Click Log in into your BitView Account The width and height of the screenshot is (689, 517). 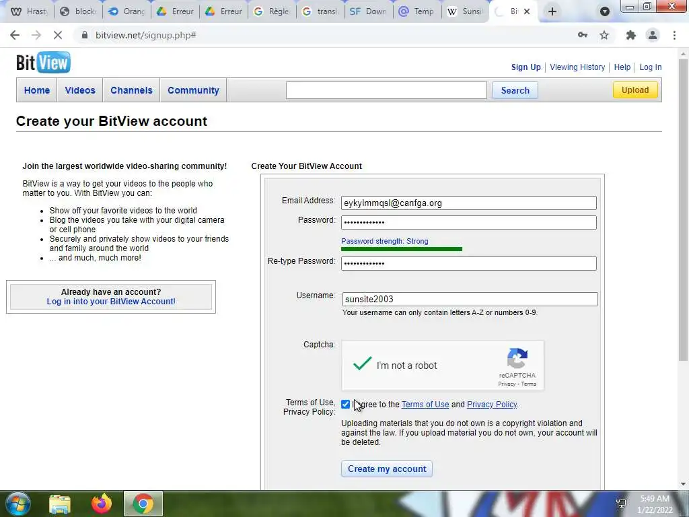coord(111,302)
